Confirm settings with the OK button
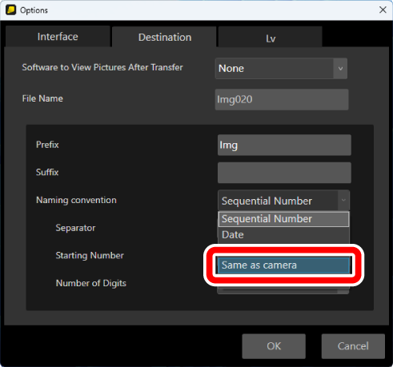Viewport: 393px width, 367px height. click(274, 346)
